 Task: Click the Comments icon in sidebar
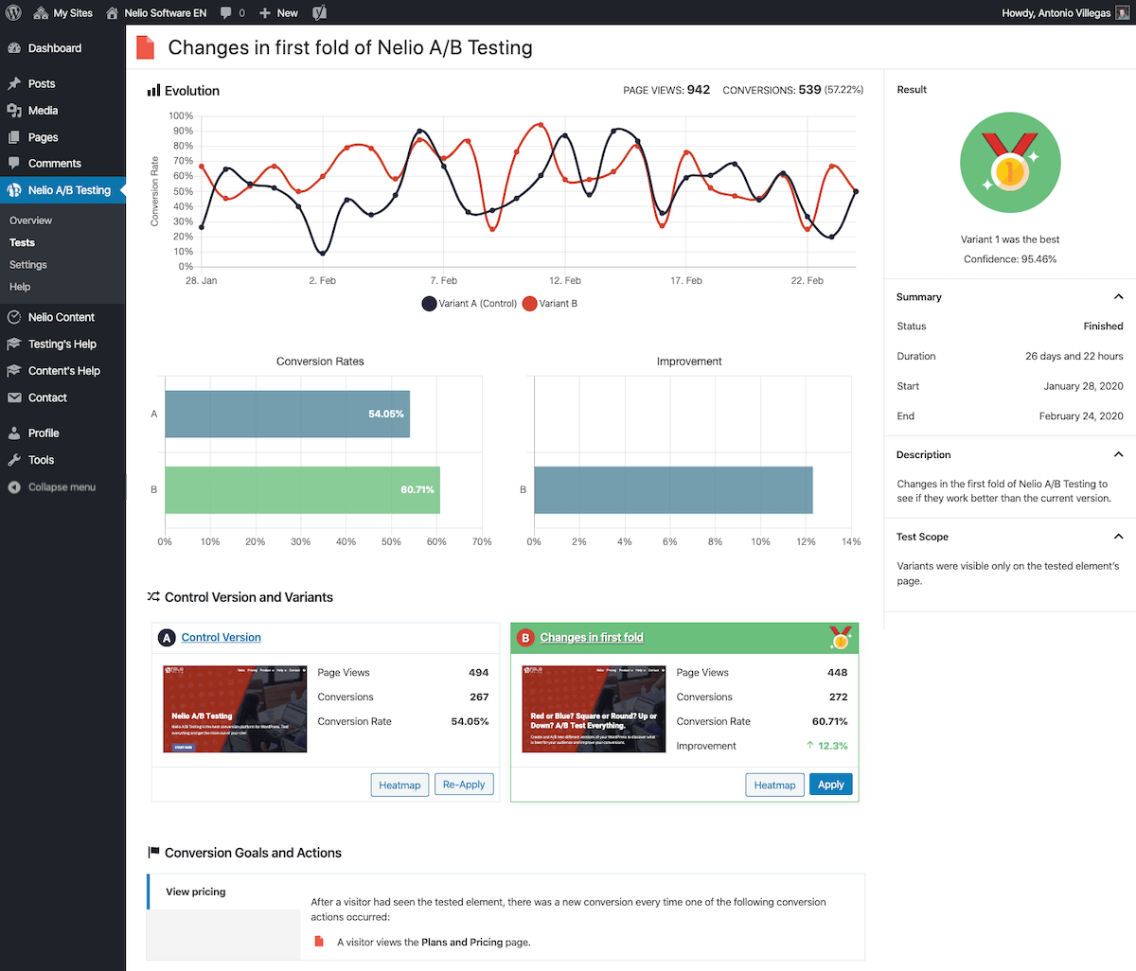[x=14, y=164]
